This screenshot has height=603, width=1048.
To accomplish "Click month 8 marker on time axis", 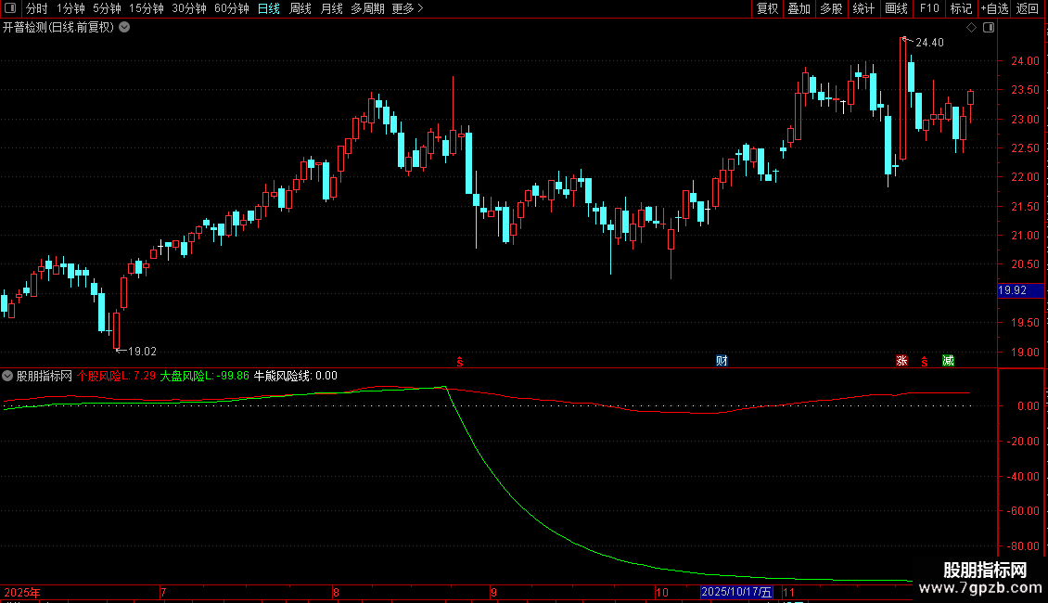I will pos(336,592).
